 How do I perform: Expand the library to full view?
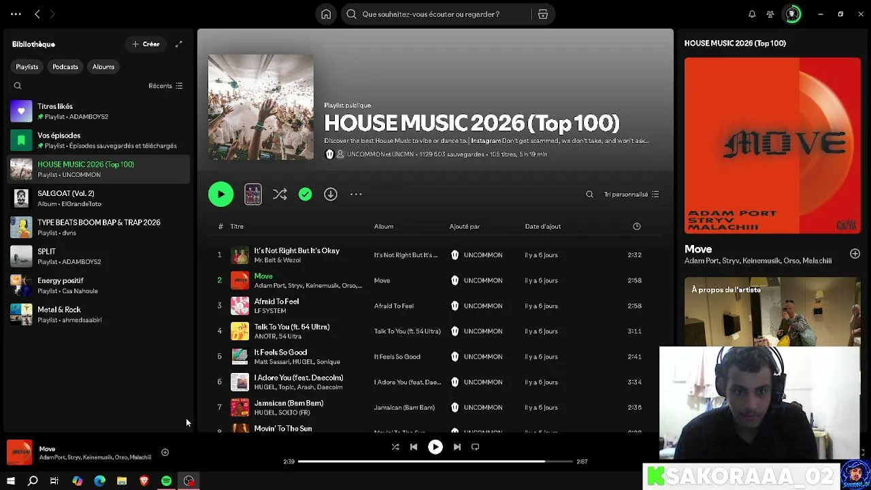pos(179,44)
